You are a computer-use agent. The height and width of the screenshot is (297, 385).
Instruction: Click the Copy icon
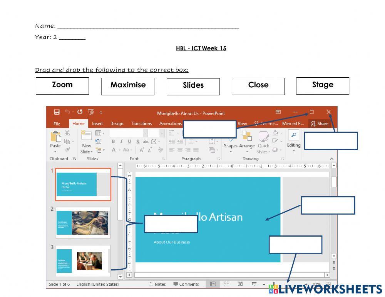[67, 141]
